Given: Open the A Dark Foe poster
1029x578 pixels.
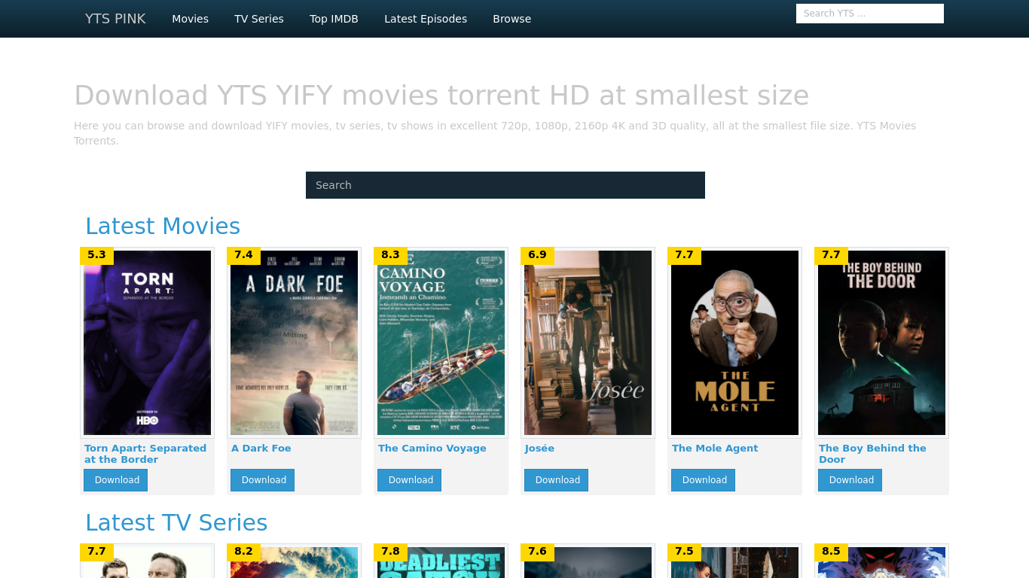Looking at the screenshot, I should (x=295, y=342).
